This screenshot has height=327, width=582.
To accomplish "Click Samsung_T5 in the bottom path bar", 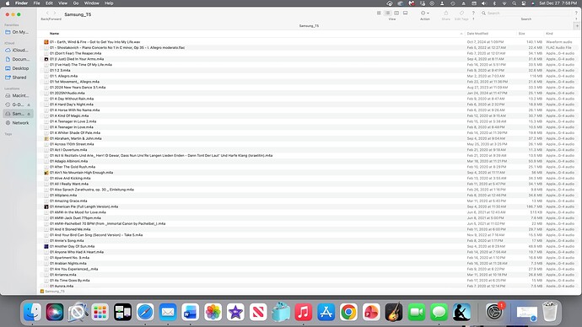I will [x=52, y=292].
